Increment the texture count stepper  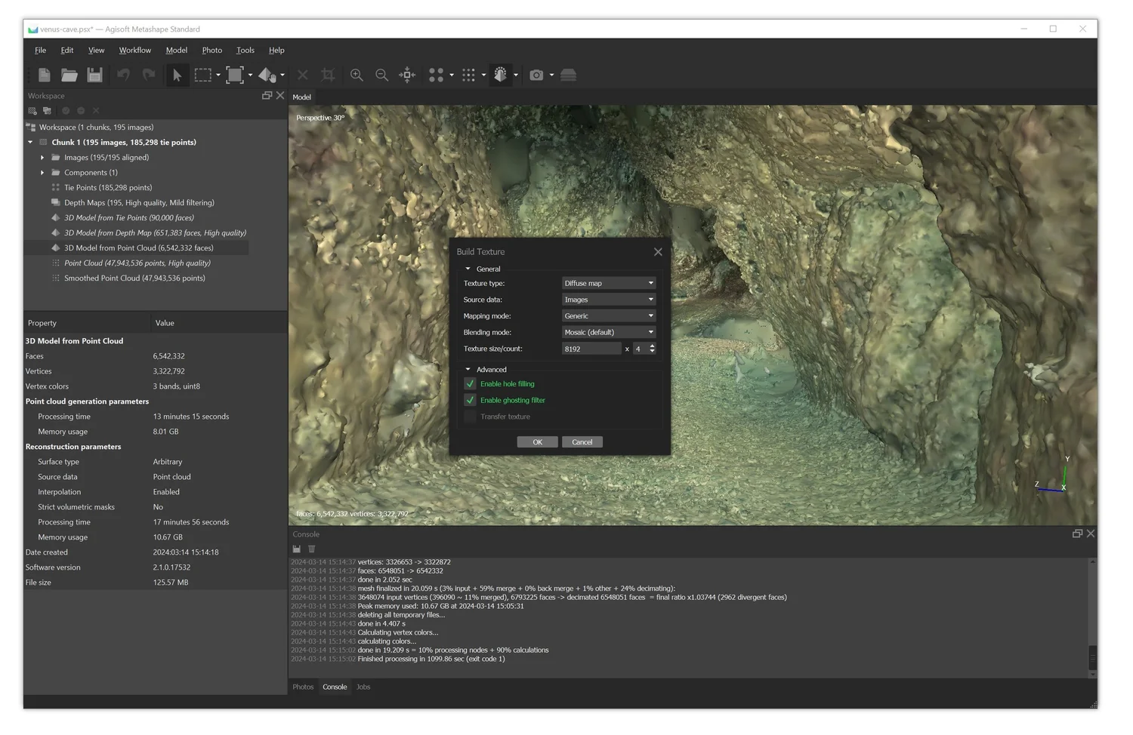tap(653, 346)
